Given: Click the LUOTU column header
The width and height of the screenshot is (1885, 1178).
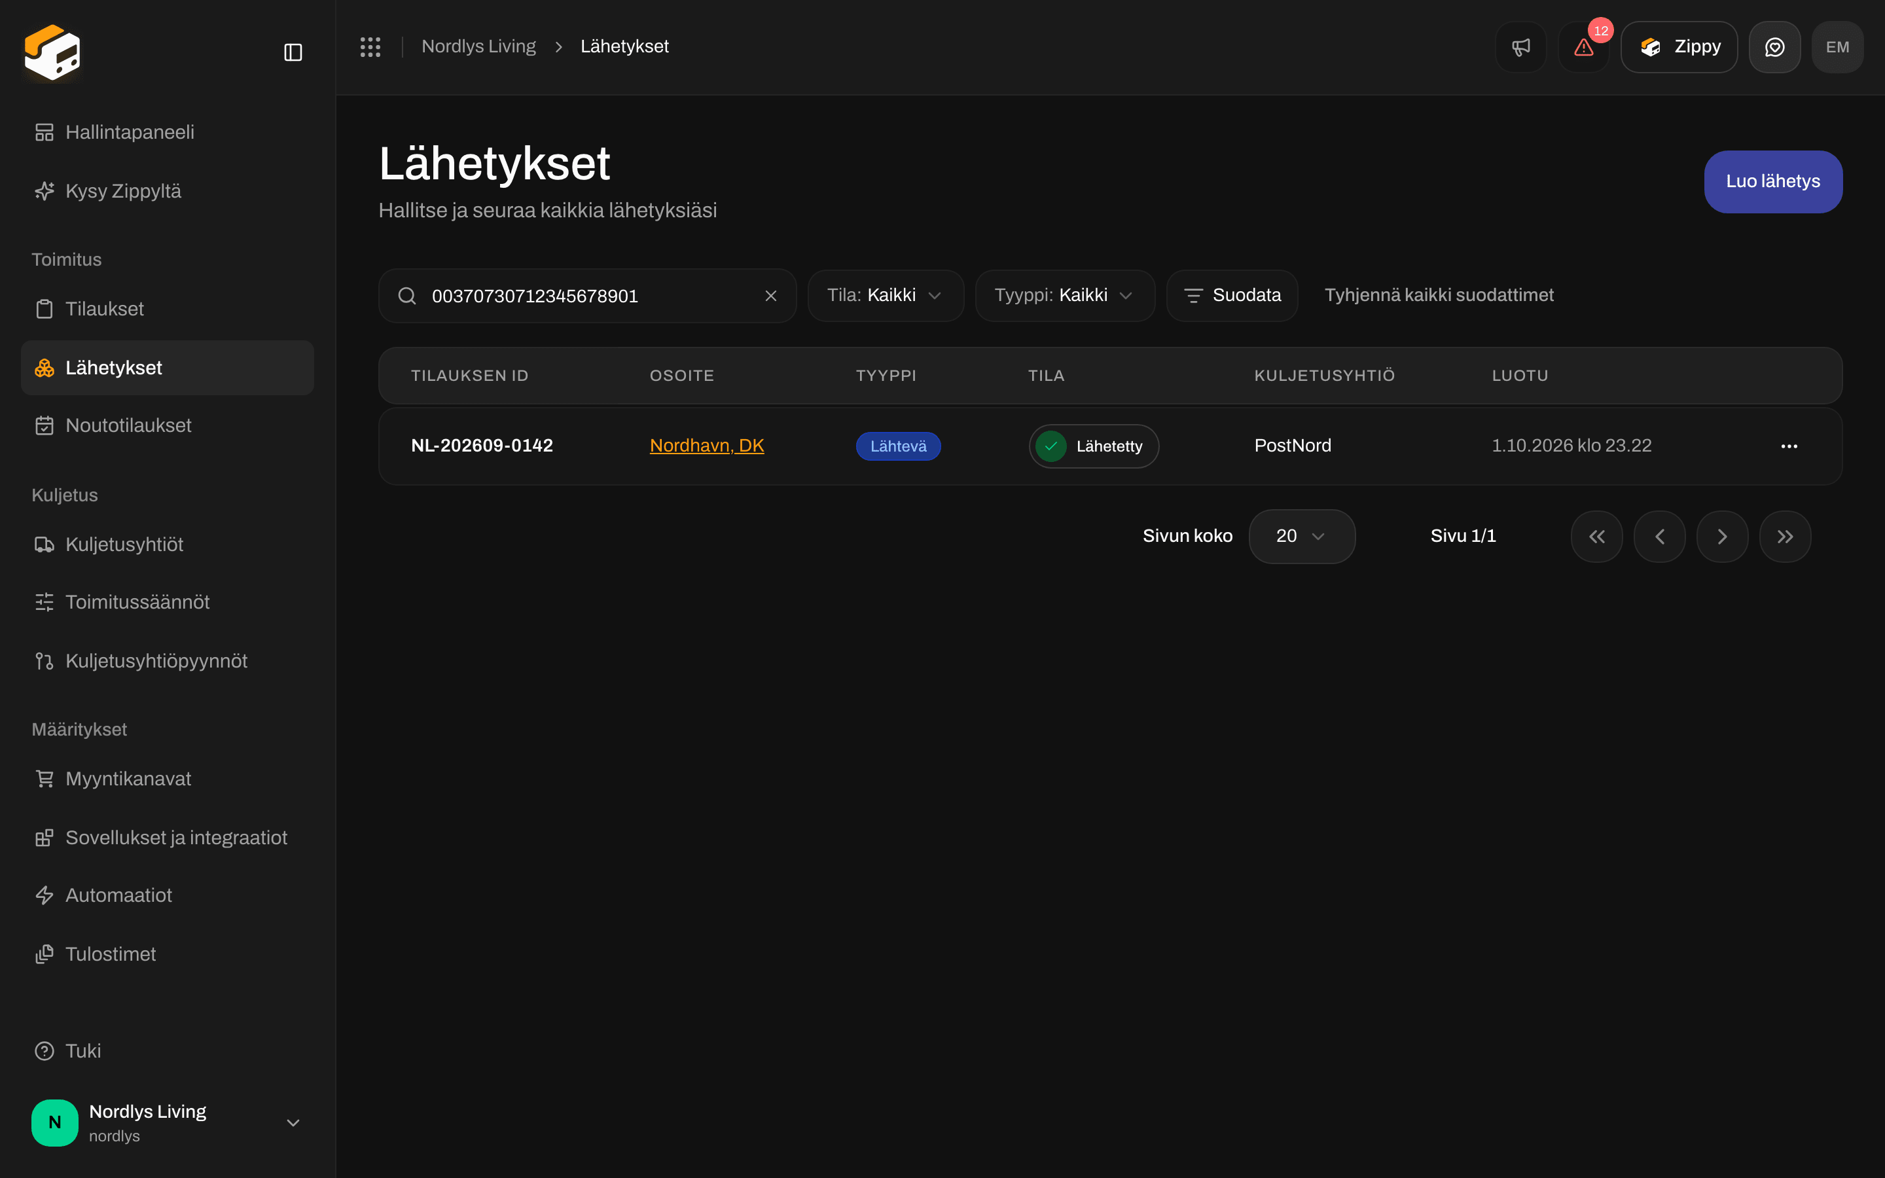Looking at the screenshot, I should click(1520, 376).
